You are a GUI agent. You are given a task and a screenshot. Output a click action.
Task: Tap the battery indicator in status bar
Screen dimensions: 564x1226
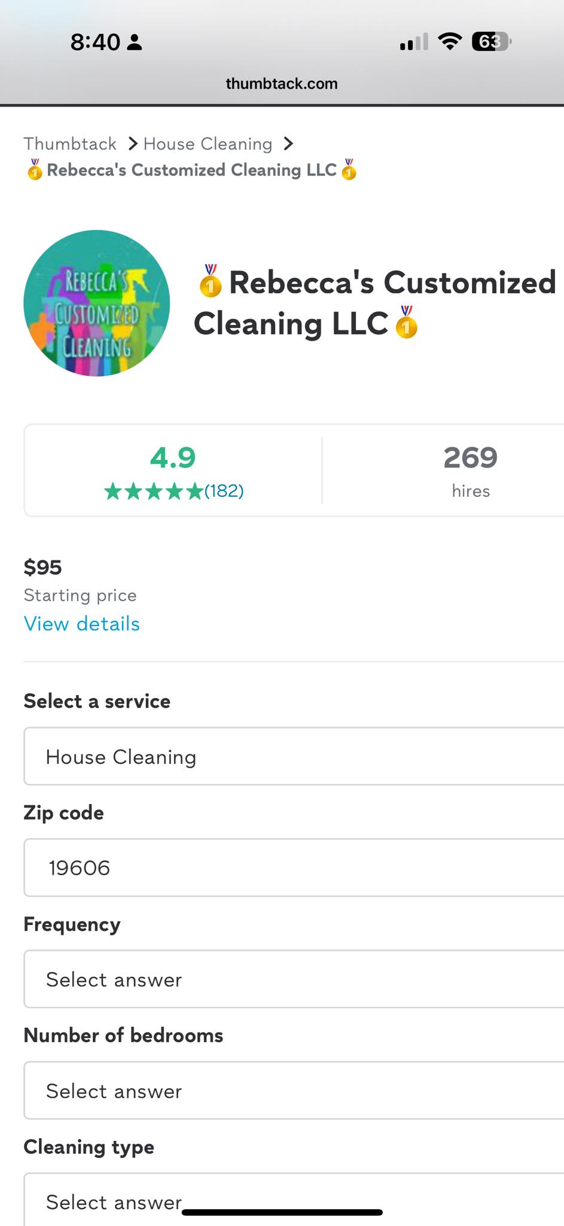pyautogui.click(x=492, y=41)
